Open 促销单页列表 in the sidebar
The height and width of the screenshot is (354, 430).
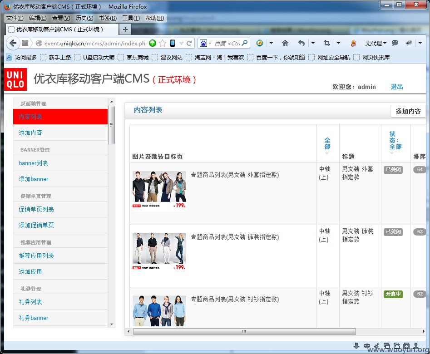click(60, 209)
